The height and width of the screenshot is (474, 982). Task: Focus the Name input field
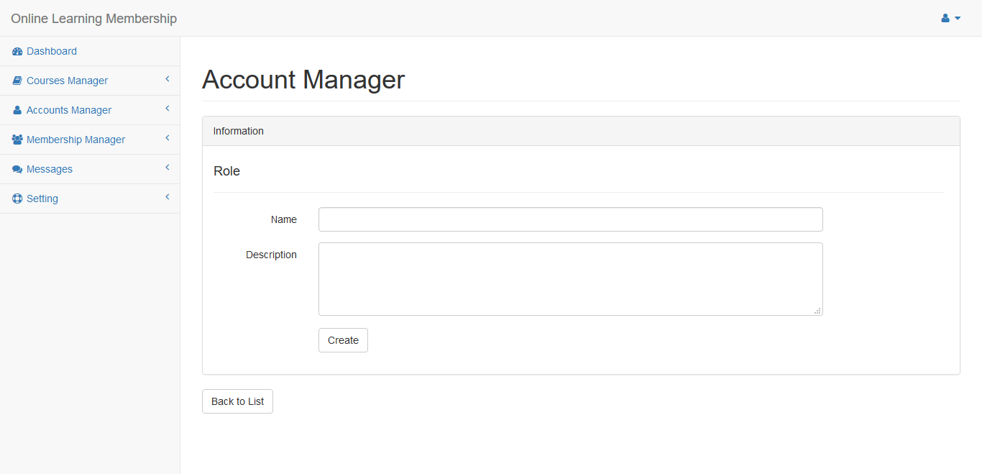pyautogui.click(x=570, y=219)
